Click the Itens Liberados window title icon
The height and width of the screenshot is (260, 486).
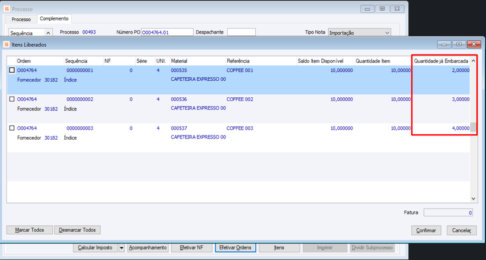[7, 45]
